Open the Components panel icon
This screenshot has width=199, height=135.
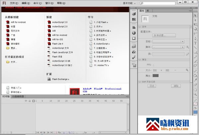point(134,52)
